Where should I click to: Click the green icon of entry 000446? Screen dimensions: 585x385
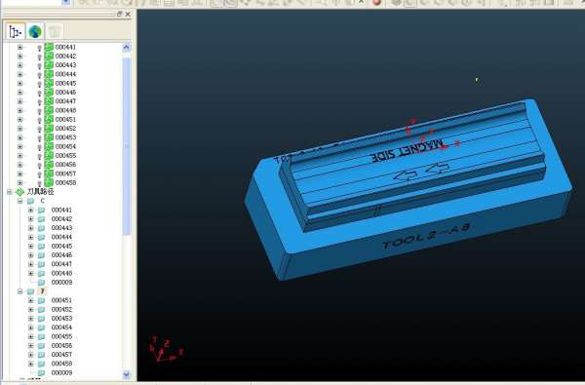pyautogui.click(x=49, y=93)
